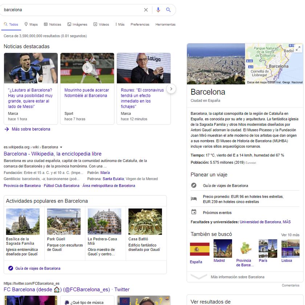Open Mourinho puede acercar Ndombélé headline
The width and height of the screenshot is (305, 305).
(x=86, y=93)
